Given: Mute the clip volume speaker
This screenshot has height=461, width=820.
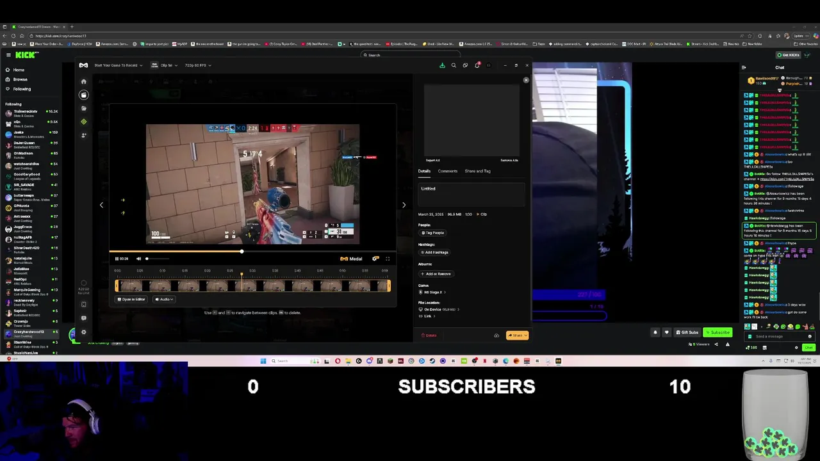Looking at the screenshot, I should click(138, 259).
